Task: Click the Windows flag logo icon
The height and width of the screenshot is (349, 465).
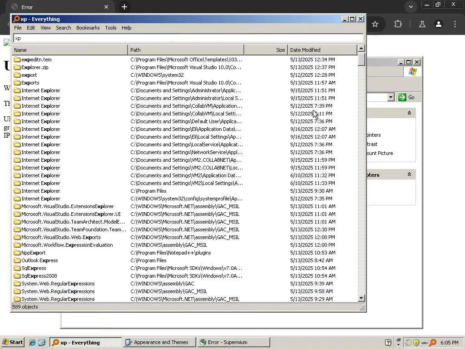Action: [413, 72]
